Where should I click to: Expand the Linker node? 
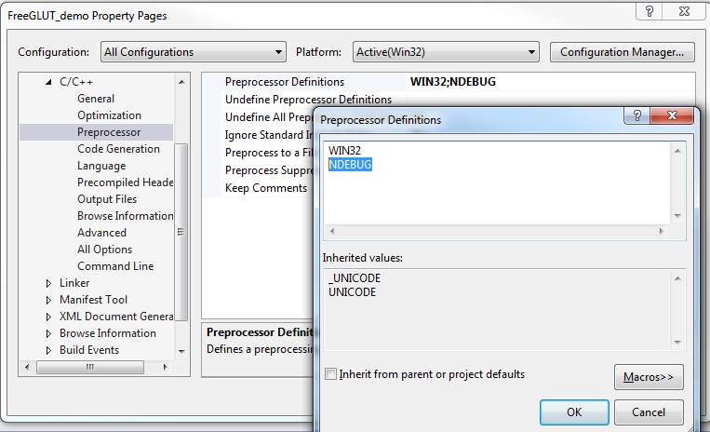pos(48,283)
